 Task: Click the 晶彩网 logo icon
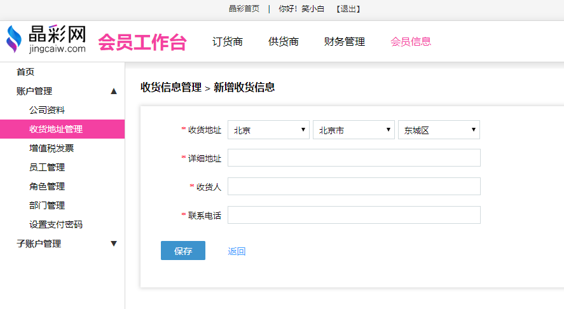click(x=14, y=39)
